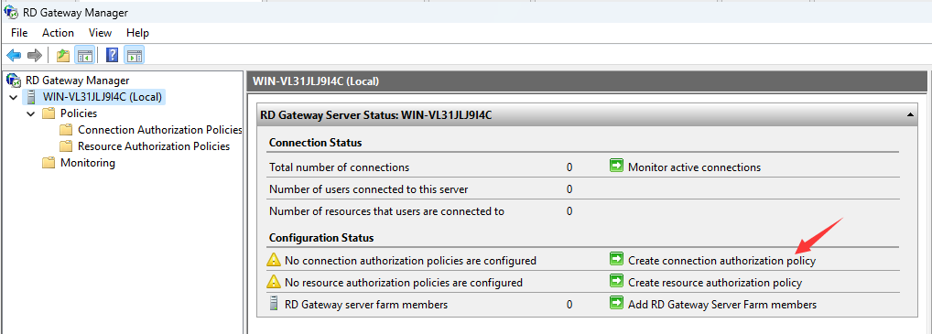The image size is (932, 334).
Task: Toggle the Show/Hide Console Tree icon
Action: click(84, 56)
